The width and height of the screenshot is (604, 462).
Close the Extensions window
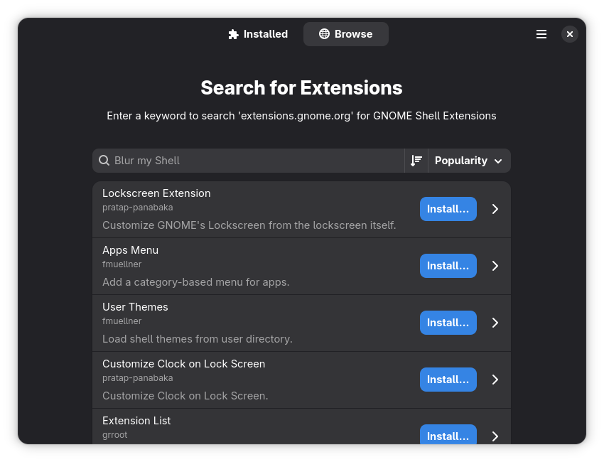click(x=570, y=34)
